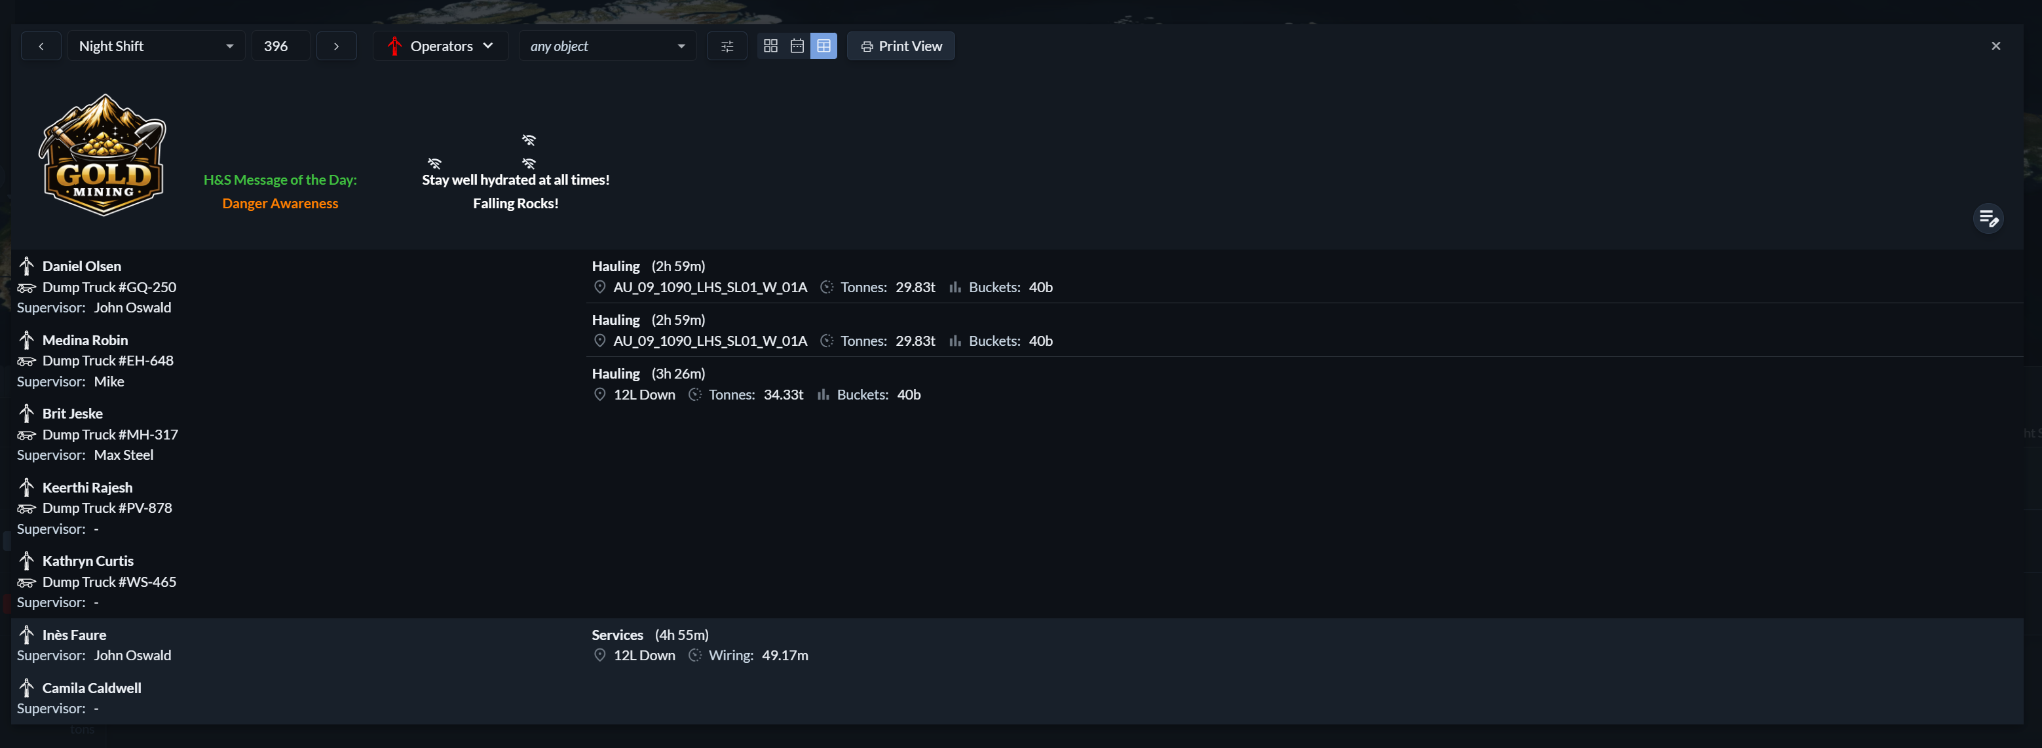Switch to grid card view
Screen dimensions: 2042x748
click(x=770, y=46)
